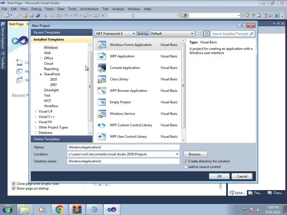
Task: Click the Copy toolbar icon
Action: [52, 16]
